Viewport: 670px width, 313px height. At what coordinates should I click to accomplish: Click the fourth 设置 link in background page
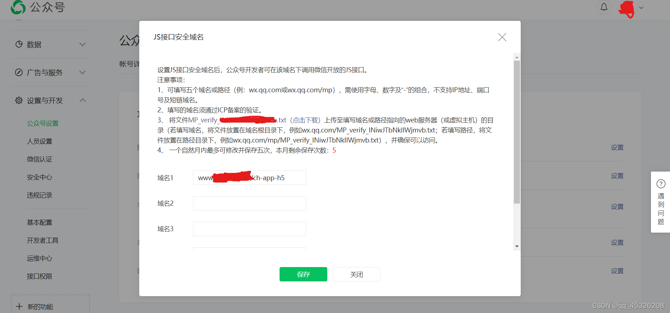tap(617, 243)
